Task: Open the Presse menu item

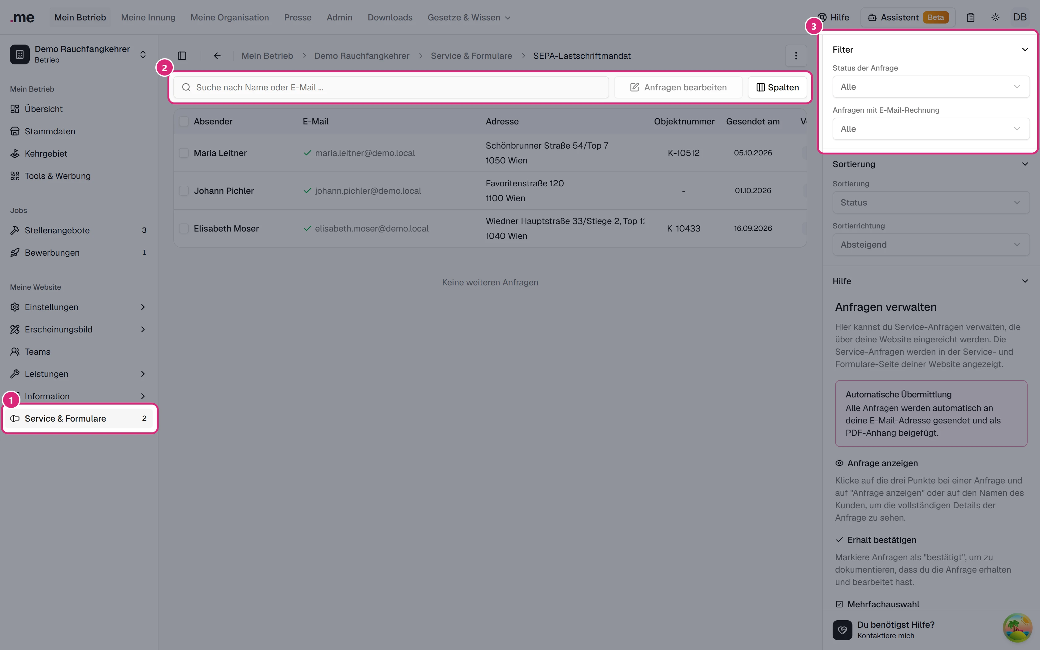Action: click(x=297, y=18)
